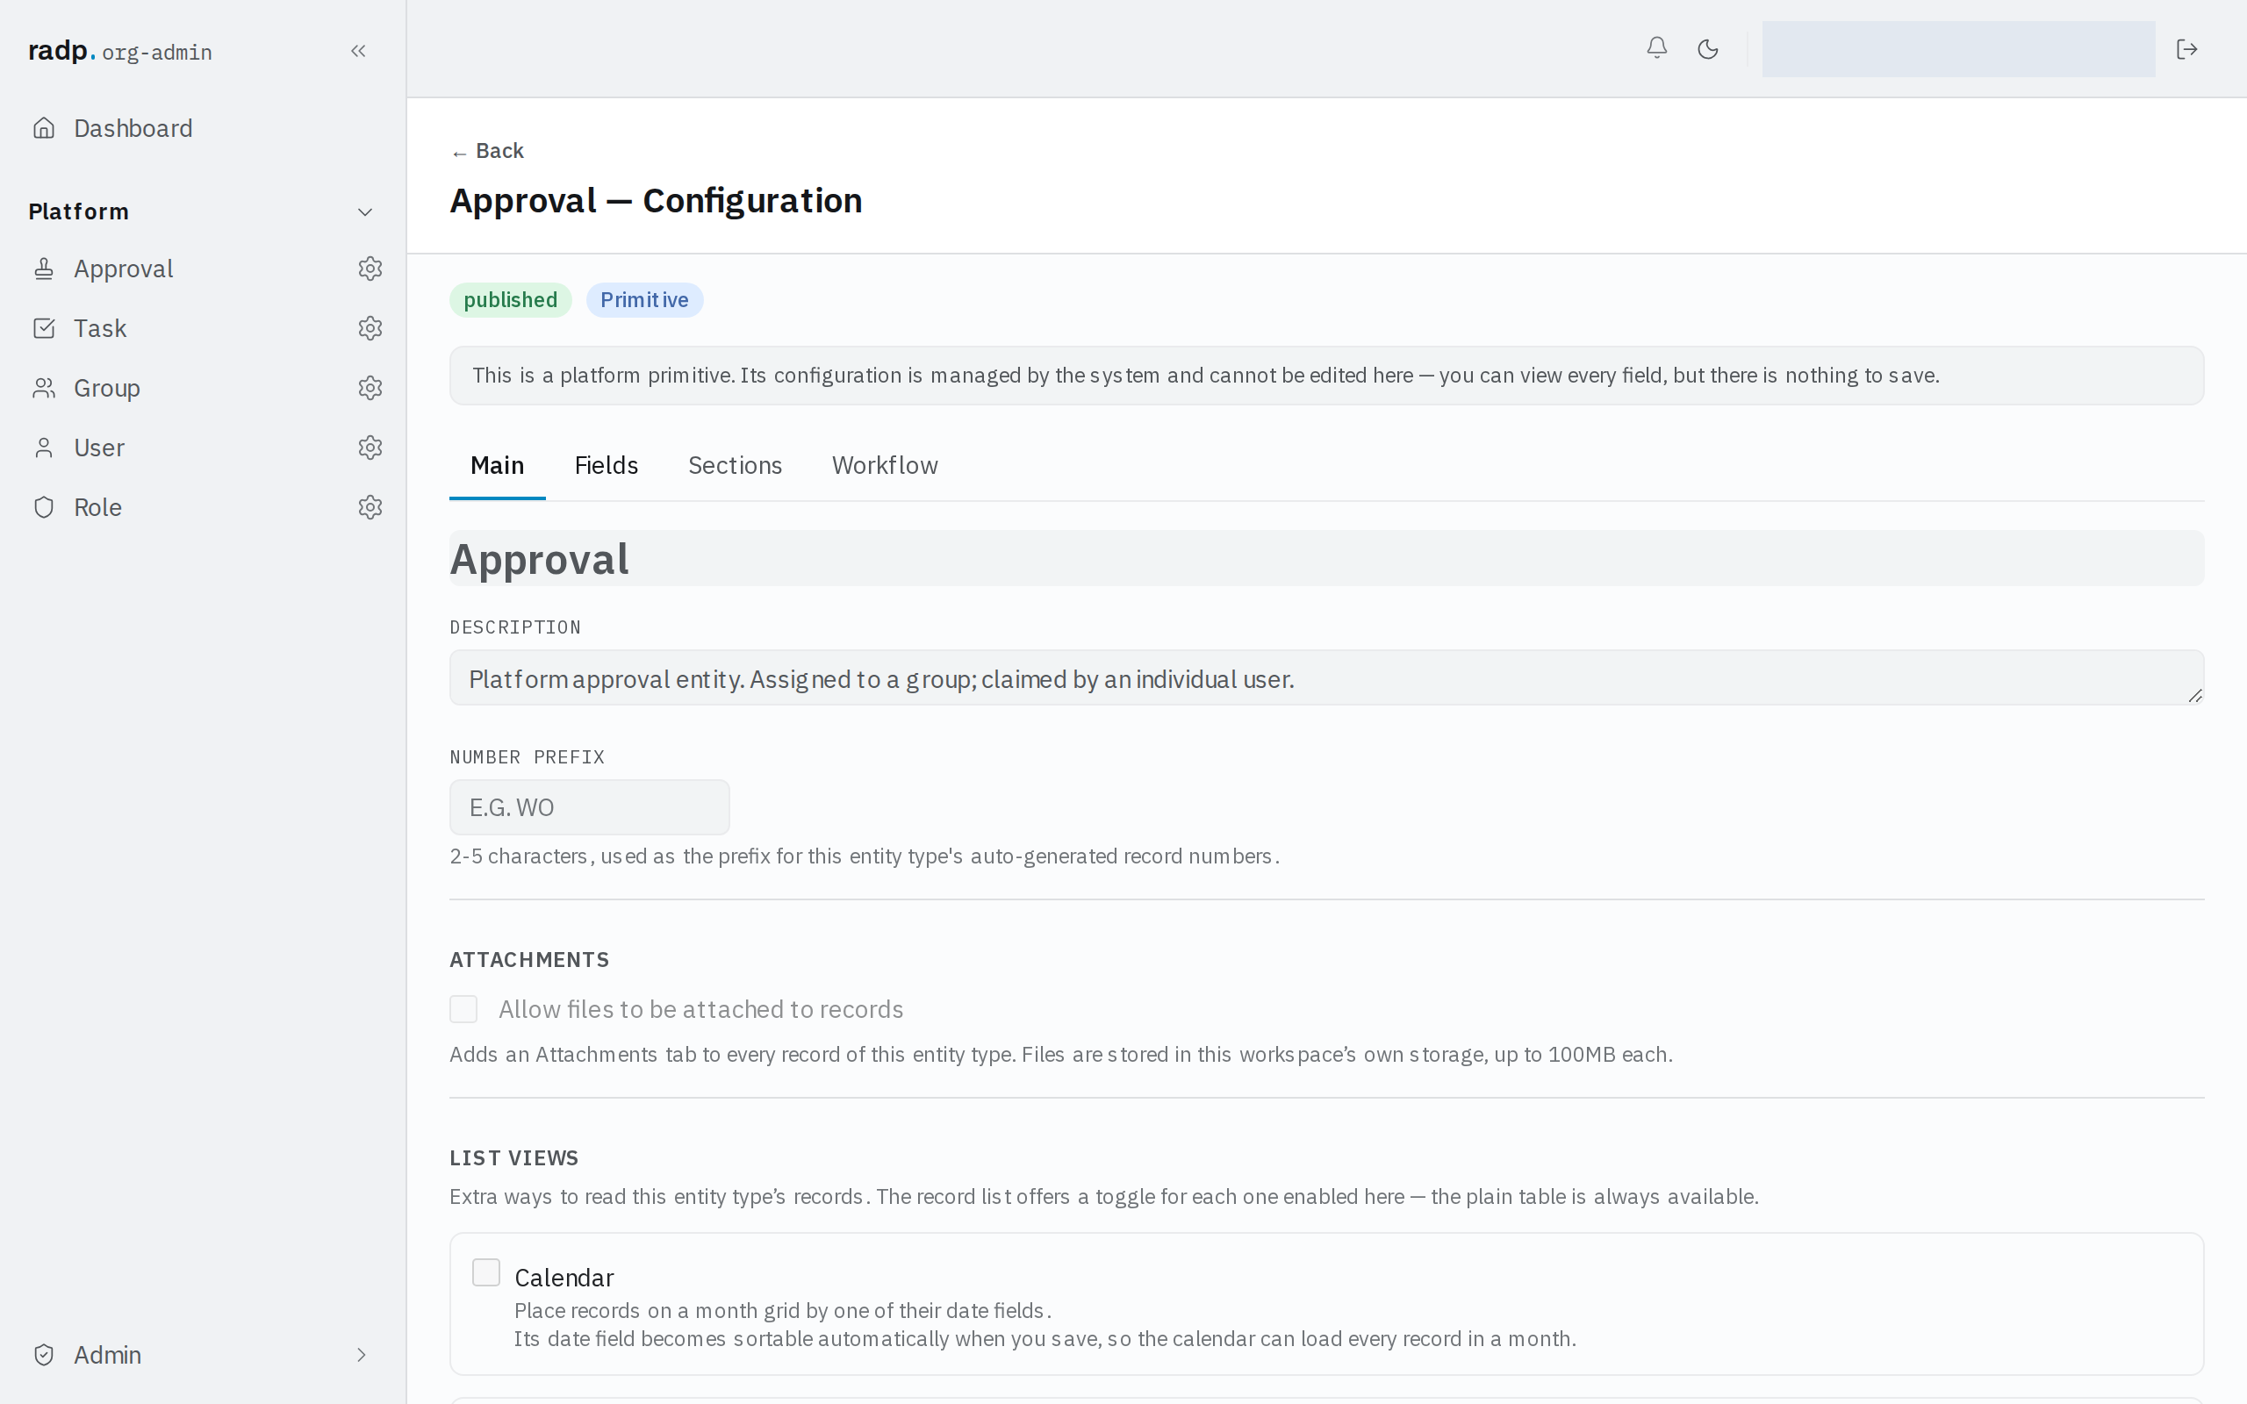Open Role configuration gear
The height and width of the screenshot is (1404, 2247).
tap(370, 507)
